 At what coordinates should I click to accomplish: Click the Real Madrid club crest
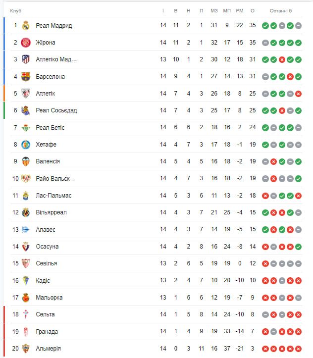(x=26, y=26)
